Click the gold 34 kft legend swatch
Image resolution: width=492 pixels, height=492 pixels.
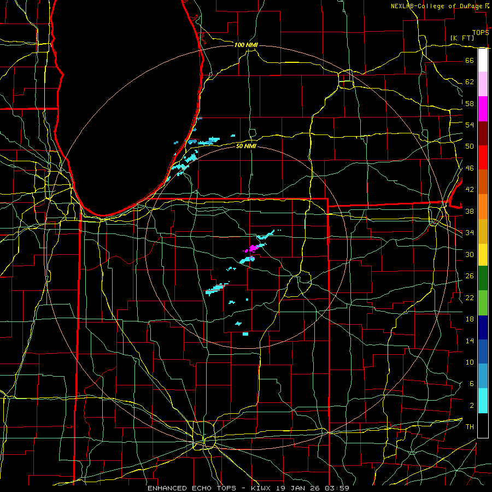tap(483, 231)
